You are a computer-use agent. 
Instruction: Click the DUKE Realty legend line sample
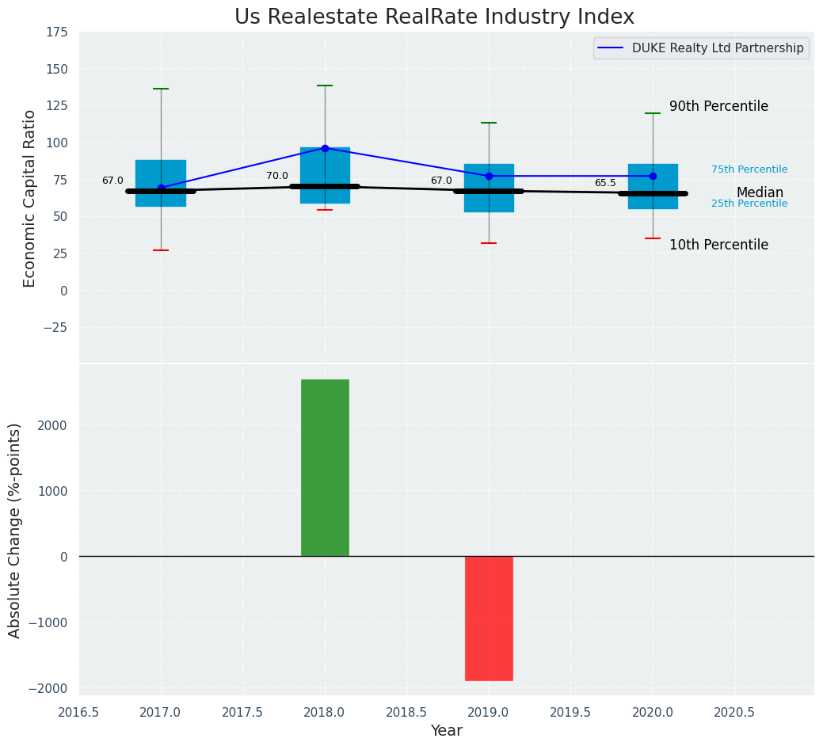pyautogui.click(x=612, y=48)
